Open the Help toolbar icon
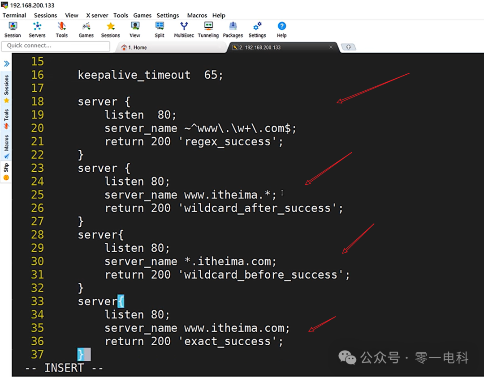484x377 pixels. (281, 29)
